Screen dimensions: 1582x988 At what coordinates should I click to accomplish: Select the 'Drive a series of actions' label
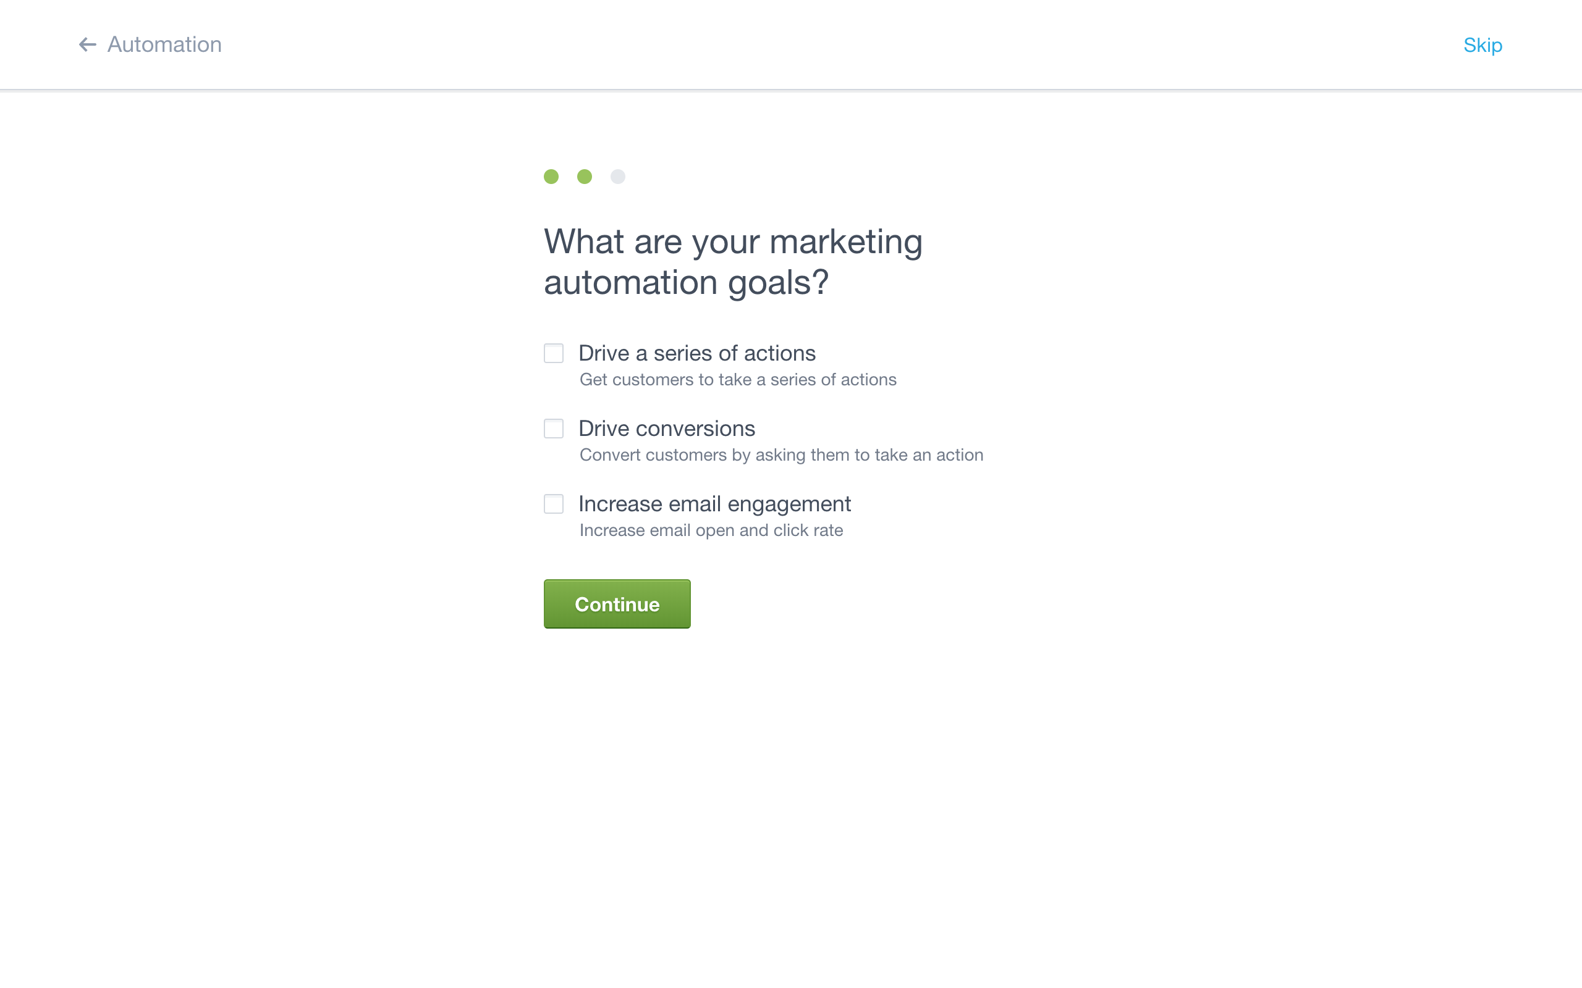click(697, 353)
